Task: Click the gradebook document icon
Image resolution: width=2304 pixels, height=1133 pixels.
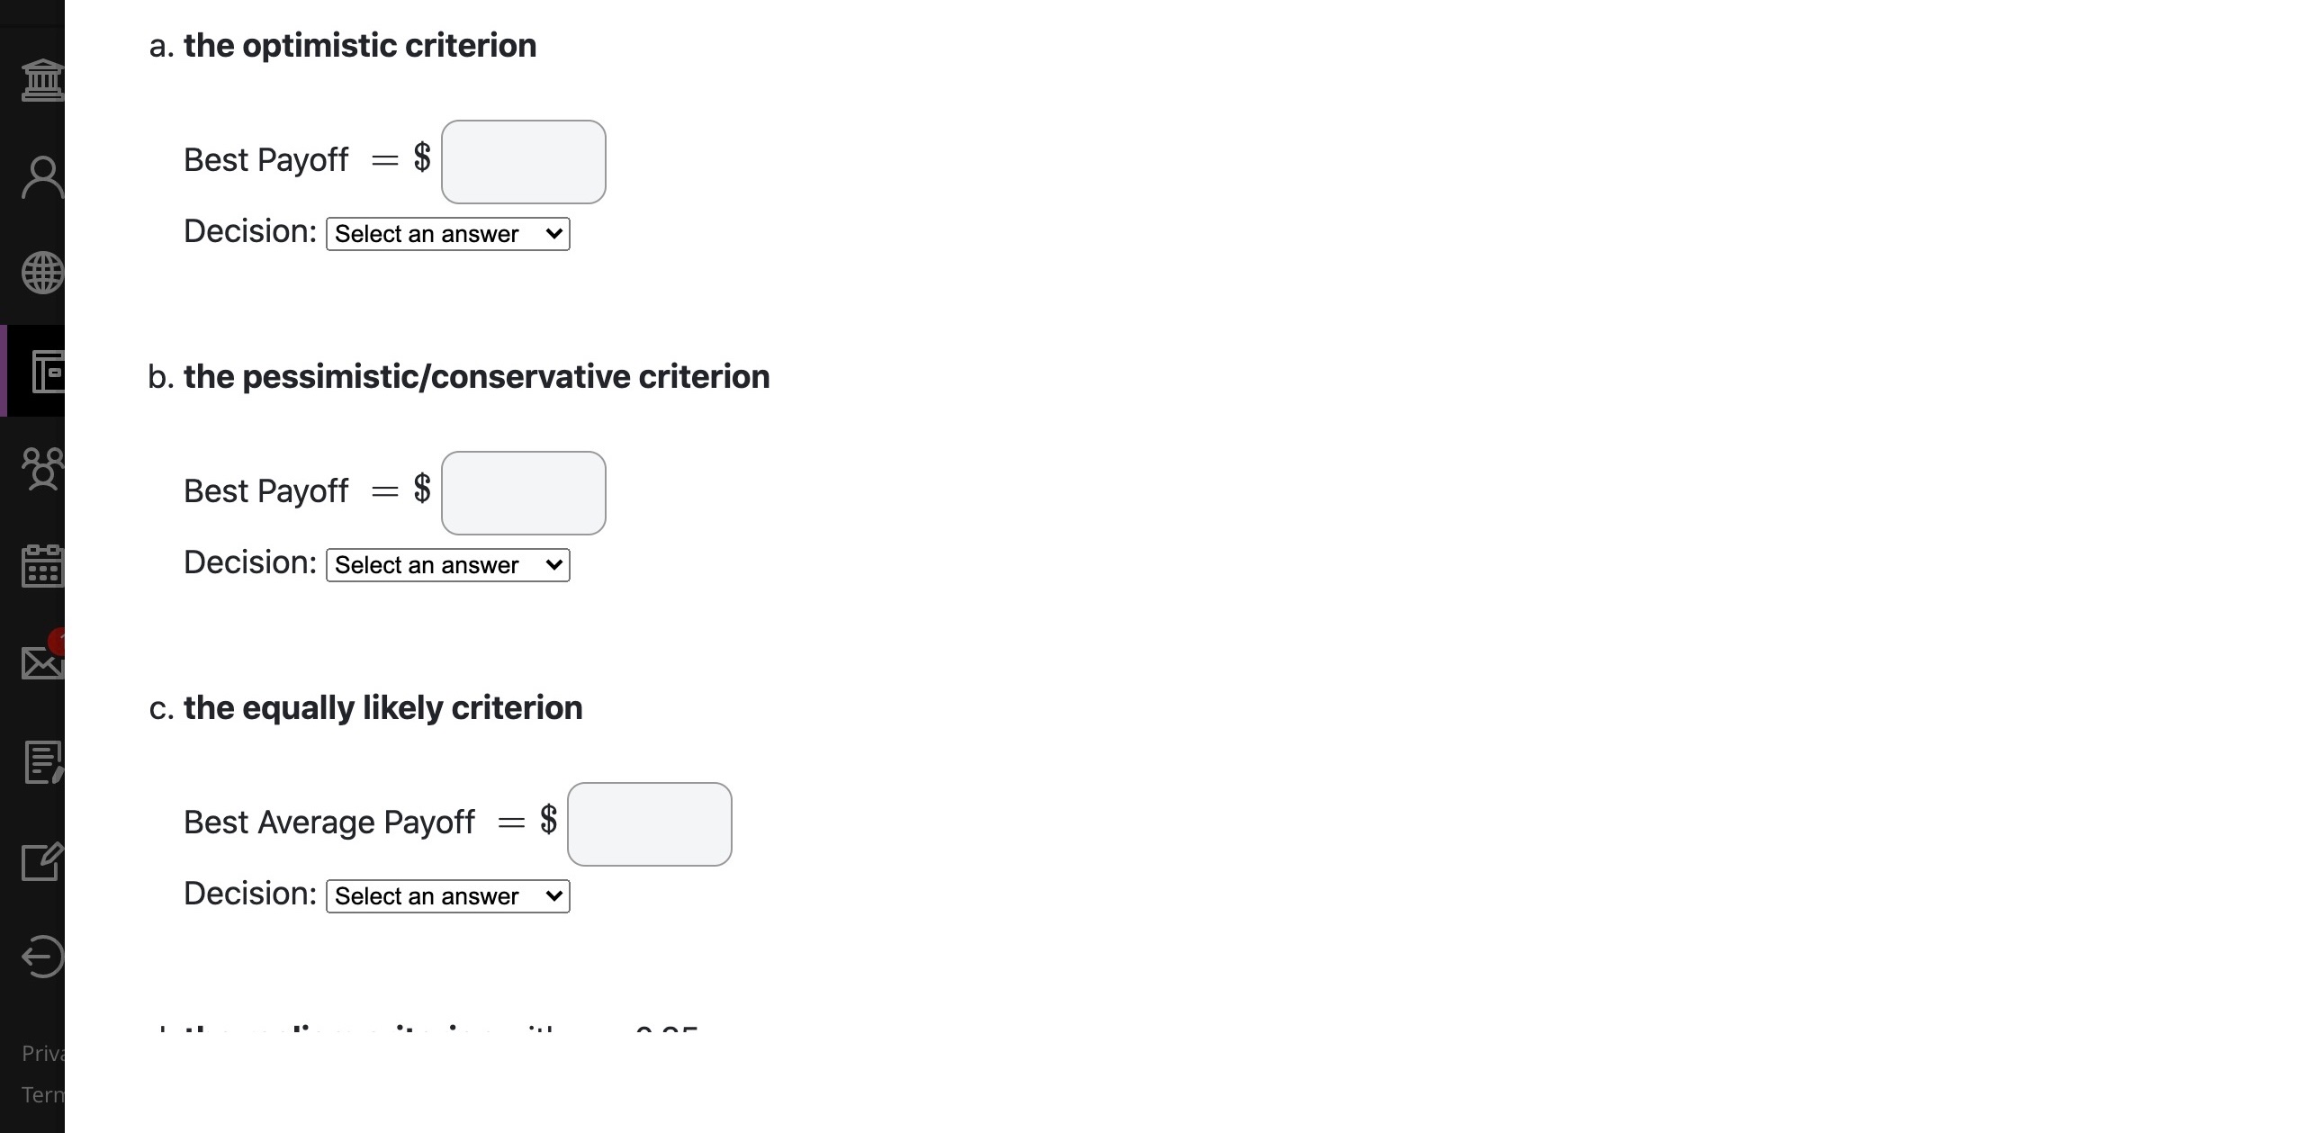Action: tap(40, 760)
